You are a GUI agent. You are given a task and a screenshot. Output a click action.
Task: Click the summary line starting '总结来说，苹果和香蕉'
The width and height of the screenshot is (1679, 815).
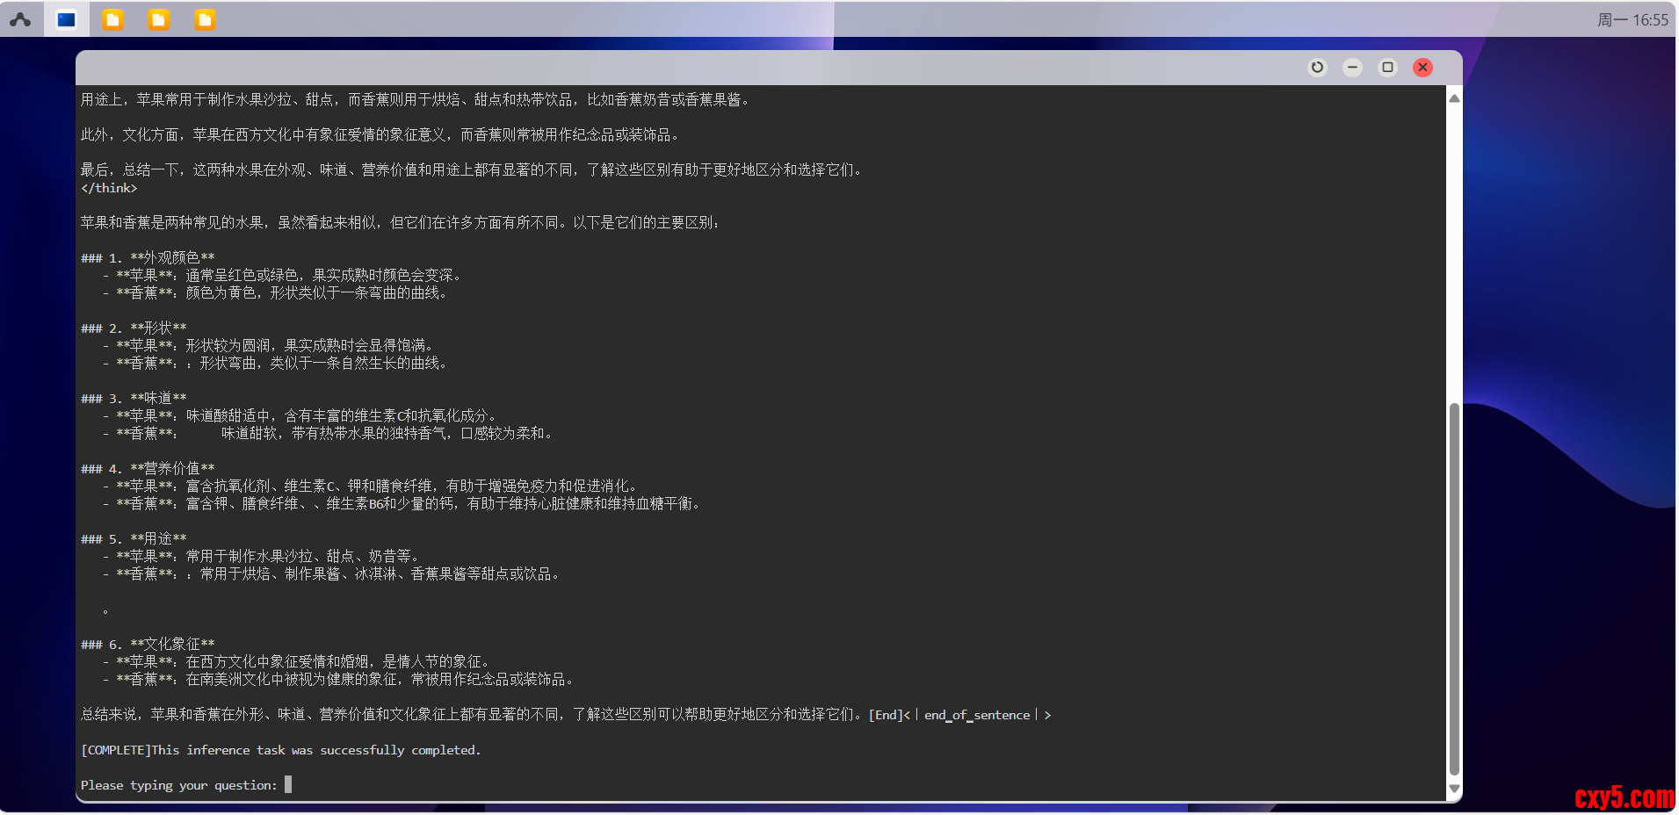[566, 715]
